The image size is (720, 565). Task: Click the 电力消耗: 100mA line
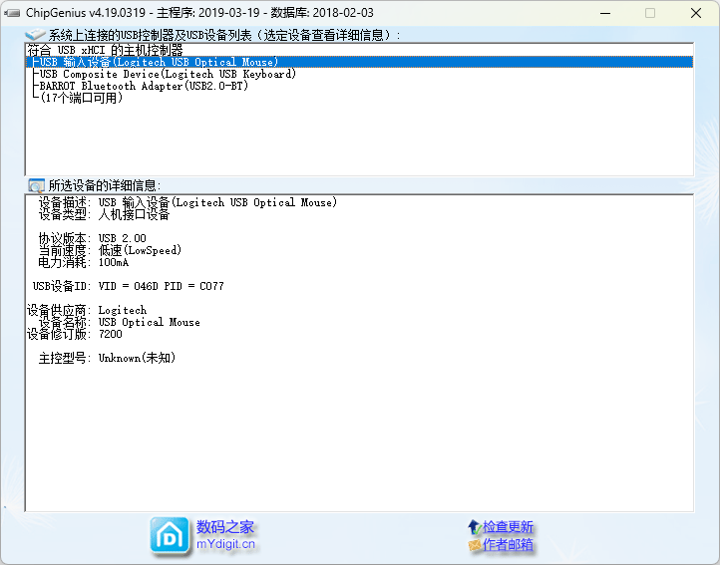click(x=83, y=262)
